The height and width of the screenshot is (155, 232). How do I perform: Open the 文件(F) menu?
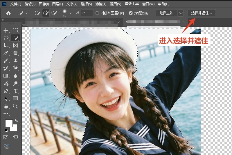(x=16, y=4)
